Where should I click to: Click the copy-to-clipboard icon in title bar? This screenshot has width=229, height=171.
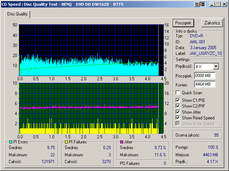[197, 4]
